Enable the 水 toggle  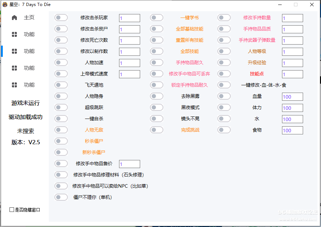(224, 119)
